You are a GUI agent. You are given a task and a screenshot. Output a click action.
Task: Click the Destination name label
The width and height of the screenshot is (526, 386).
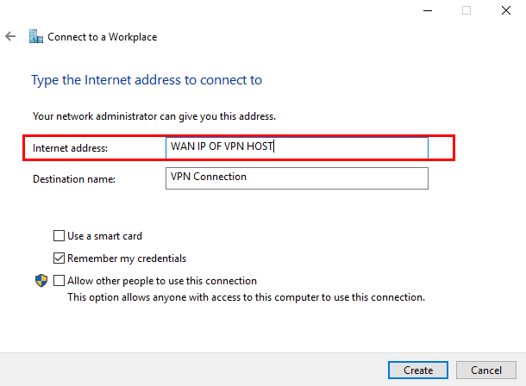pyautogui.click(x=74, y=178)
